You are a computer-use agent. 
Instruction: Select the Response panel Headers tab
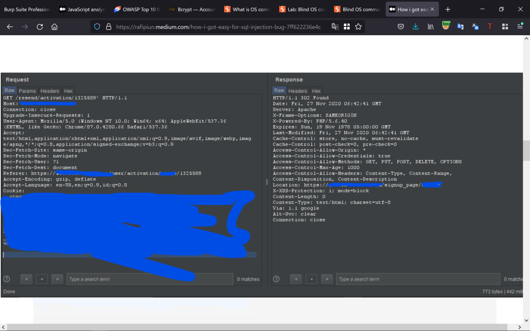[298, 91]
